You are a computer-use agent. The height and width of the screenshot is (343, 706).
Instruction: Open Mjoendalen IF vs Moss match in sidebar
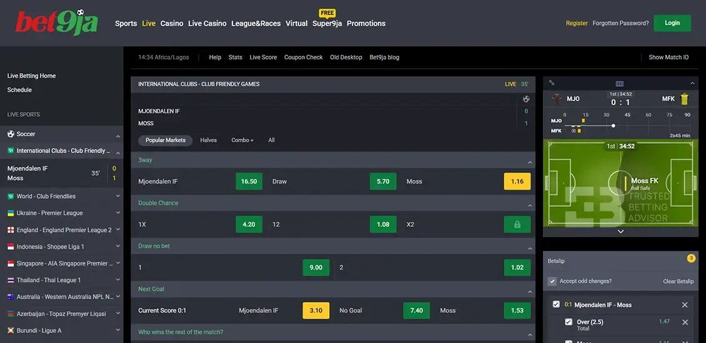click(x=62, y=173)
